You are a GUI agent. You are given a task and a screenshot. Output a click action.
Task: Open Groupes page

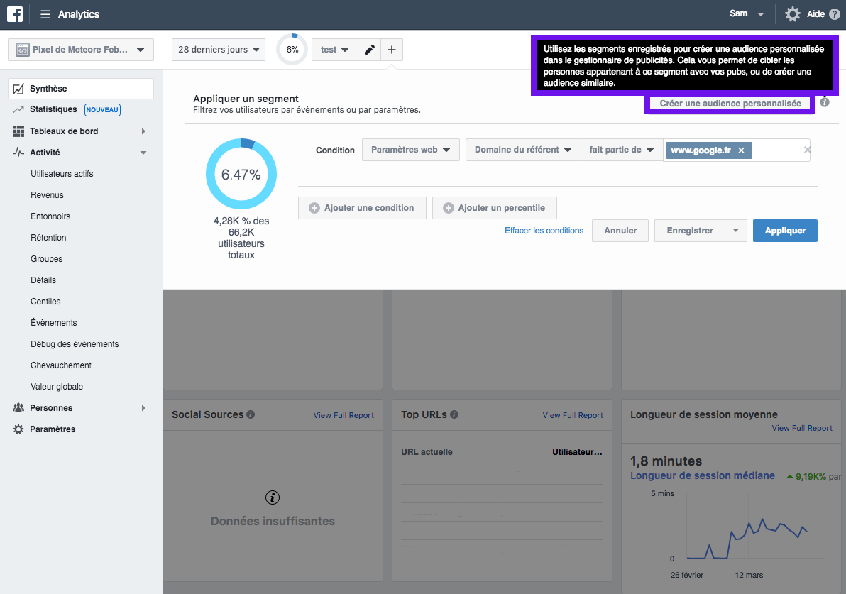coord(46,259)
